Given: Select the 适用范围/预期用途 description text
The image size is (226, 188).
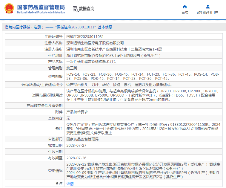Looking at the screenshot, I should [x=142, y=95].
